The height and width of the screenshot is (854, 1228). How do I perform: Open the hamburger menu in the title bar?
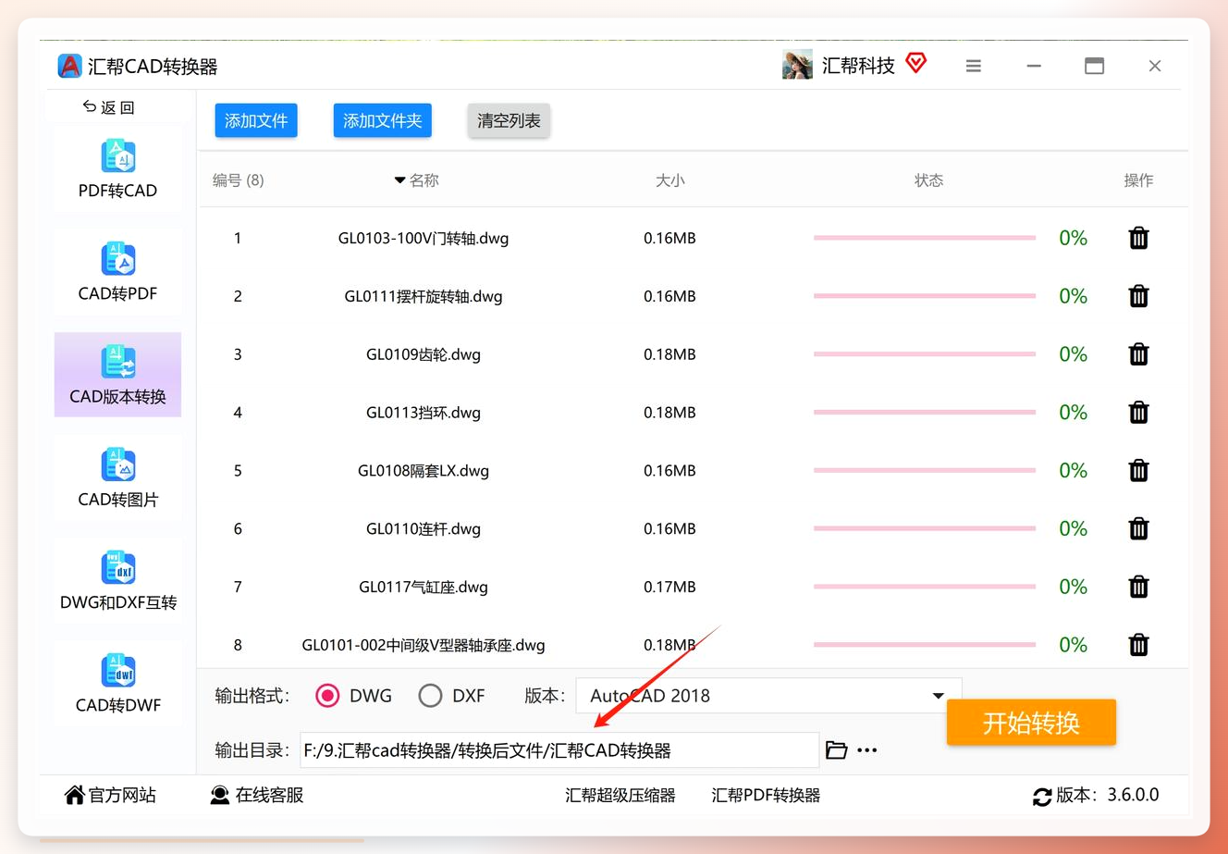coord(973,66)
